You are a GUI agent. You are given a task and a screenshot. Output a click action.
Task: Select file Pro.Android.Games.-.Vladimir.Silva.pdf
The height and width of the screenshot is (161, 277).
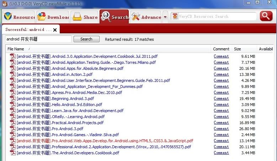pyautogui.click(x=68, y=135)
